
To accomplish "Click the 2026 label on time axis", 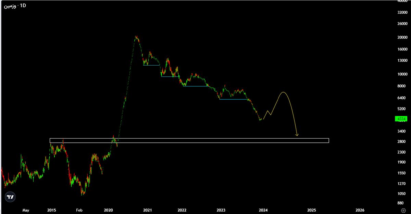I will (x=360, y=210).
